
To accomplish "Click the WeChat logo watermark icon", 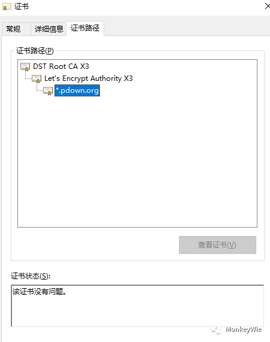I will [216, 329].
